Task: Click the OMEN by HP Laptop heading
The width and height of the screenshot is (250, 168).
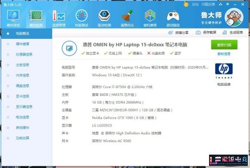Action: [135, 44]
